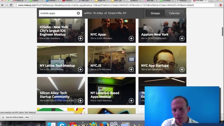Switch to the Groups view
224x126 pixels.
click(155, 13)
